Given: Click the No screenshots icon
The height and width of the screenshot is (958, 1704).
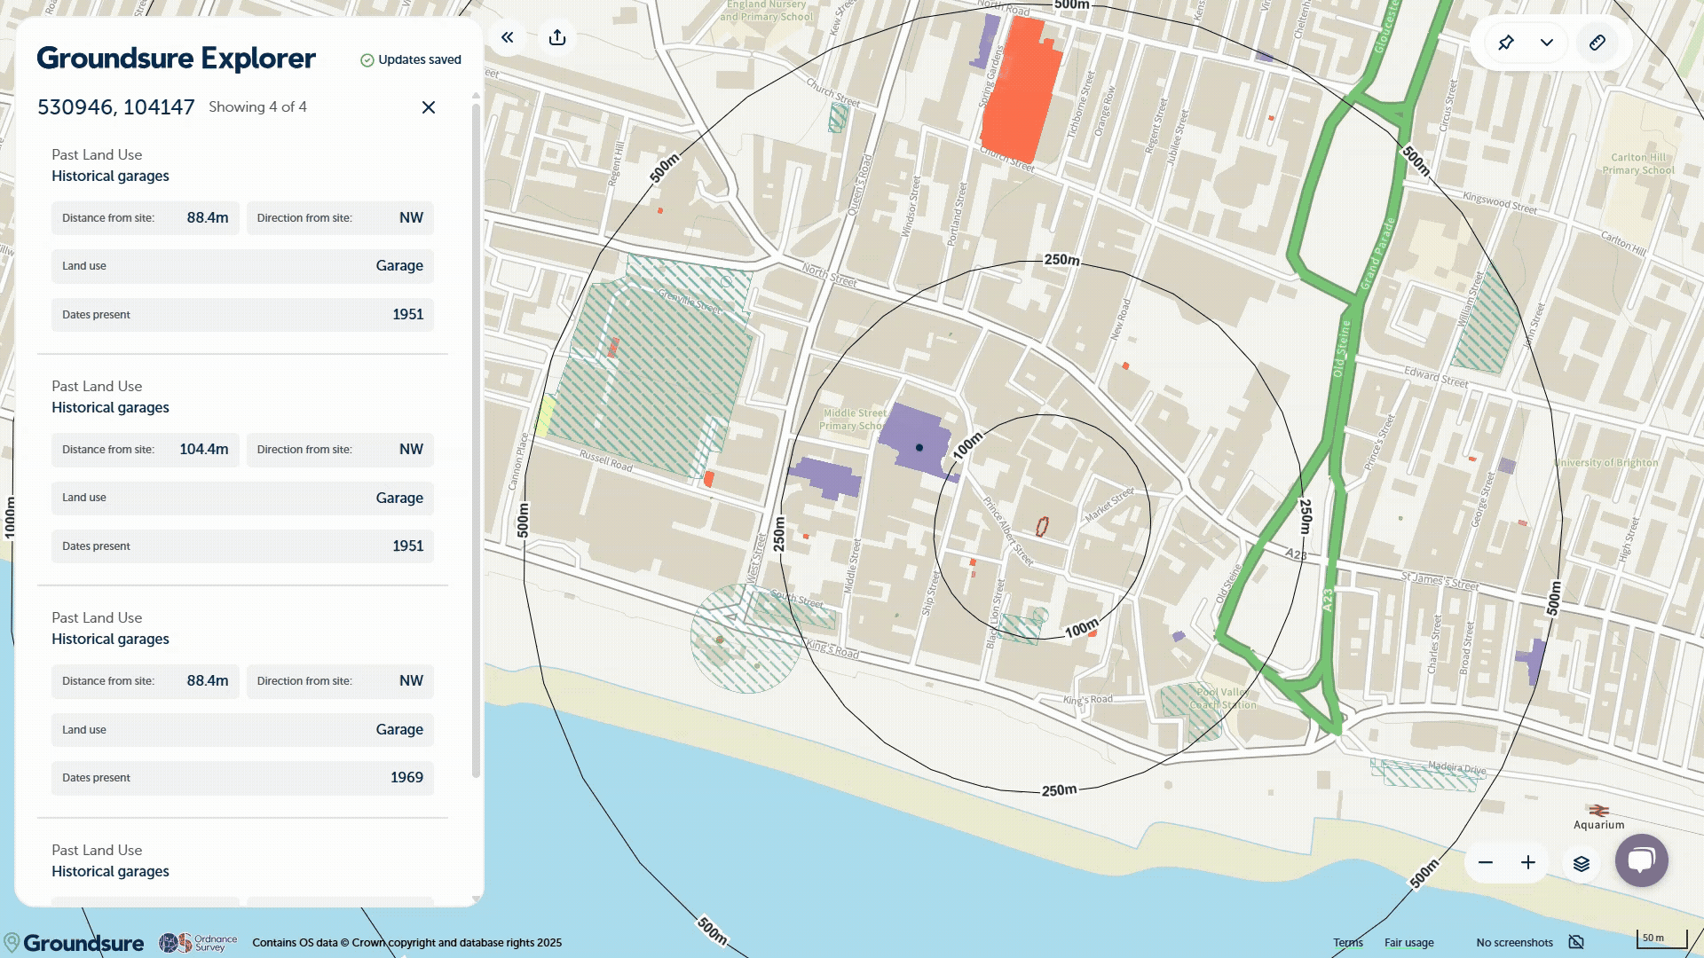Looking at the screenshot, I should pyautogui.click(x=1576, y=943).
